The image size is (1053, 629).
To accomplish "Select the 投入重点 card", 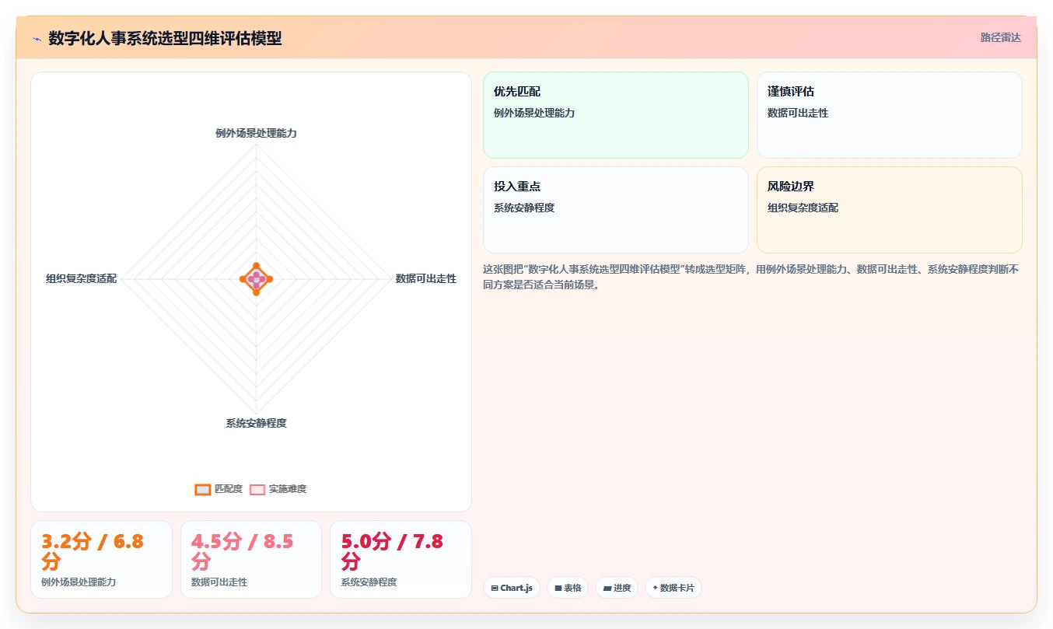I will click(616, 210).
